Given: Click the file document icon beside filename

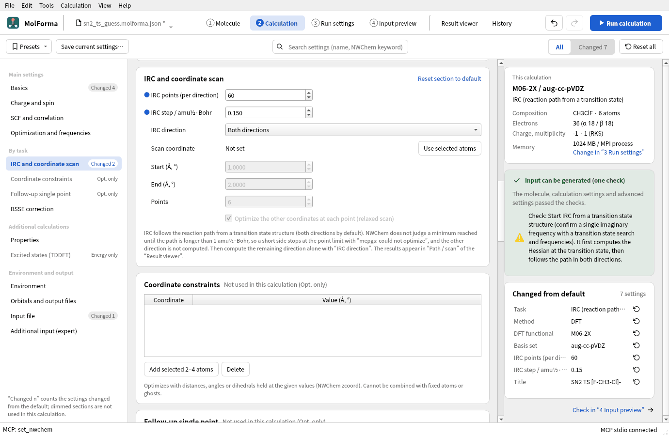Looking at the screenshot, I should coord(79,23).
